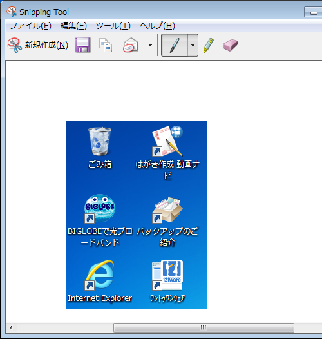322x339 pixels.
Task: Click the scroll left arrow
Action: click(x=11, y=327)
